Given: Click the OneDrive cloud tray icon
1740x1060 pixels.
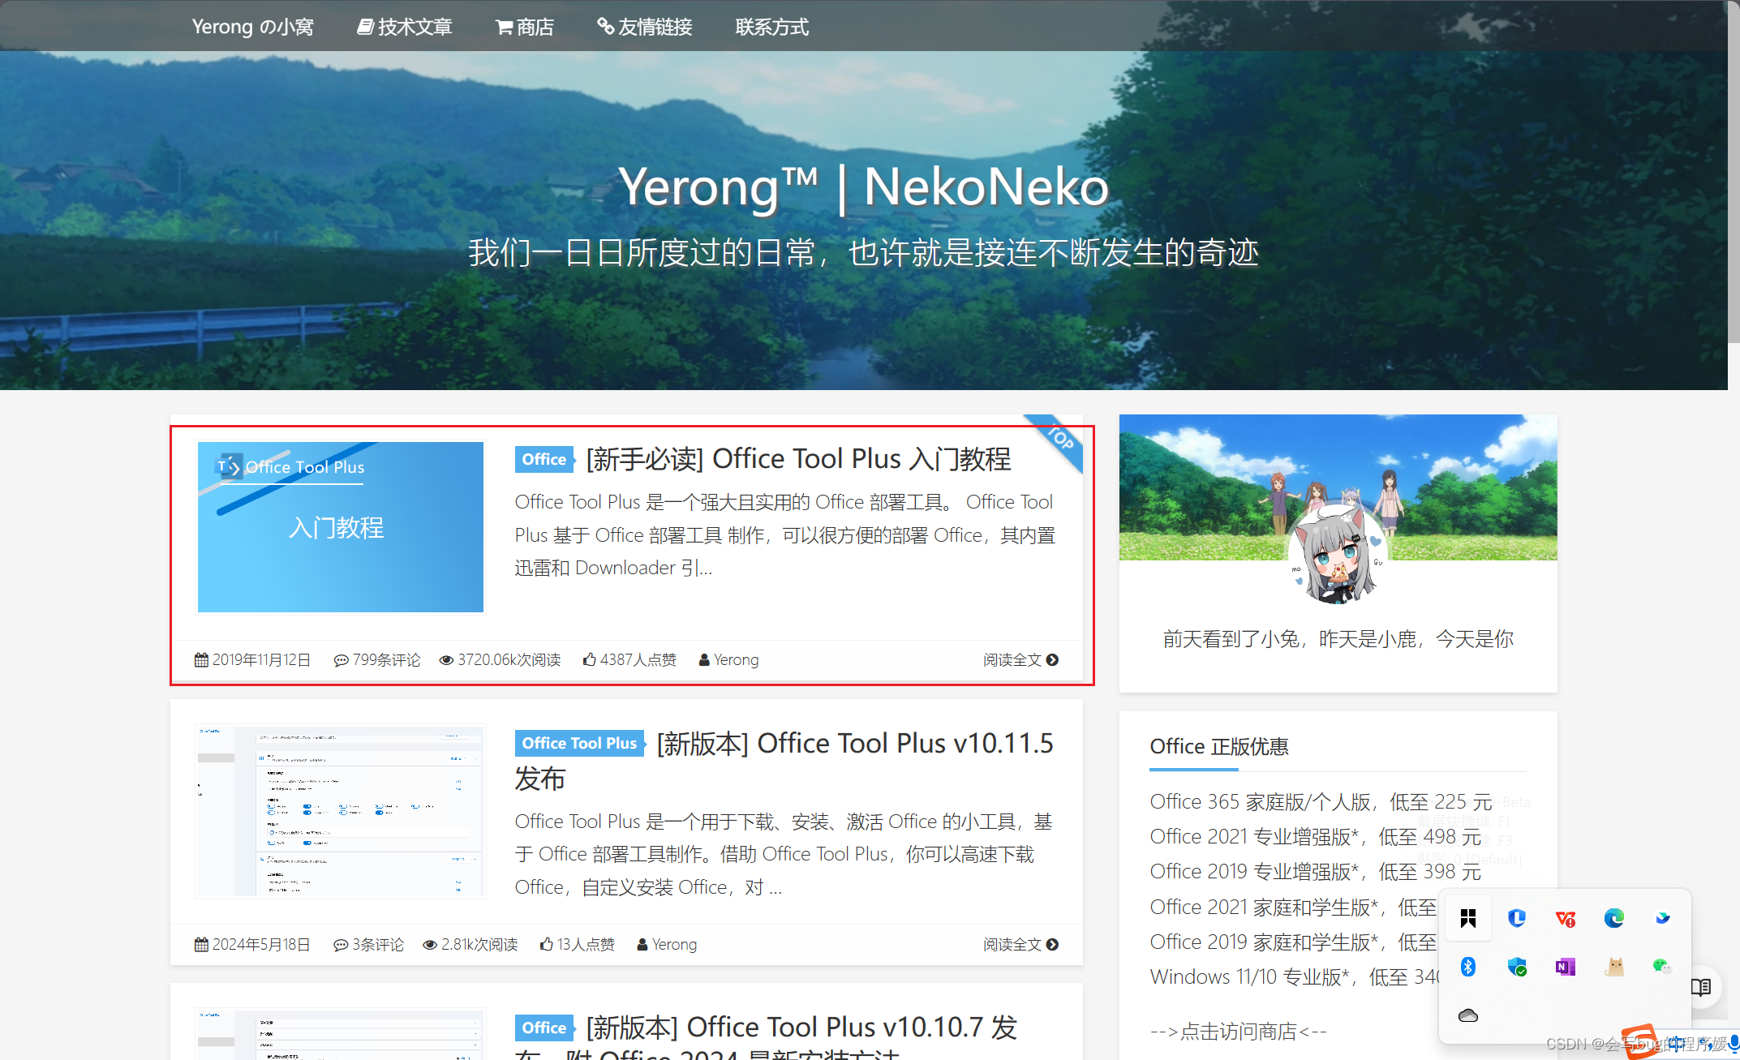Looking at the screenshot, I should click(x=1467, y=1015).
